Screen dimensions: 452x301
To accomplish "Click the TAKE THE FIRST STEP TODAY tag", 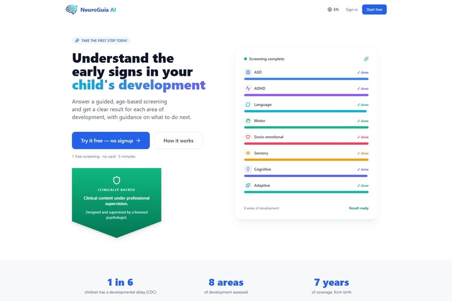I will click(101, 40).
